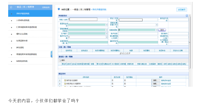The height and width of the screenshot is (111, 203).
Task: Click the location pin icon before 当前位置
Action: [x=59, y=9]
